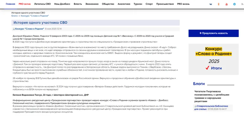Open the Telegram channel icon
The height and width of the screenshot is (116, 244).
pyautogui.click(x=235, y=4)
